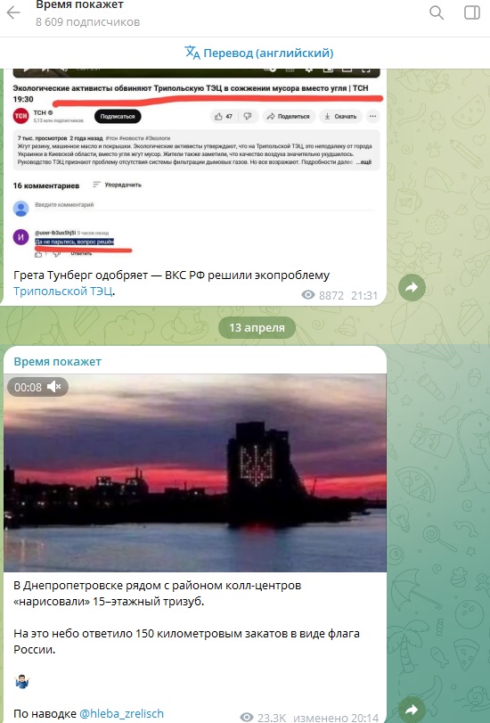
Task: Click the translate to English bar
Action: tap(259, 53)
